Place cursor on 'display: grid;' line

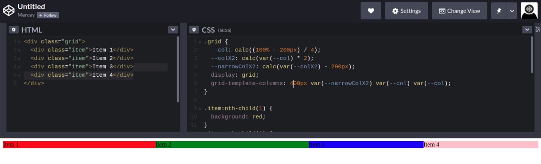[235, 75]
